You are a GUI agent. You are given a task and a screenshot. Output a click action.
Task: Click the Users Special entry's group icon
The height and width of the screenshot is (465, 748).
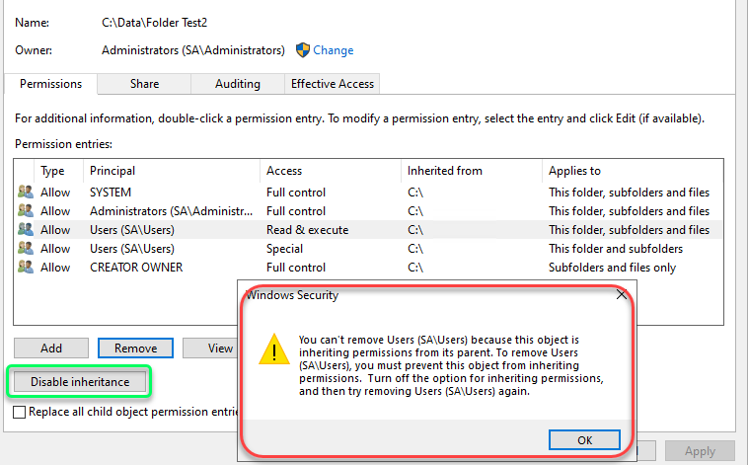tap(26, 248)
